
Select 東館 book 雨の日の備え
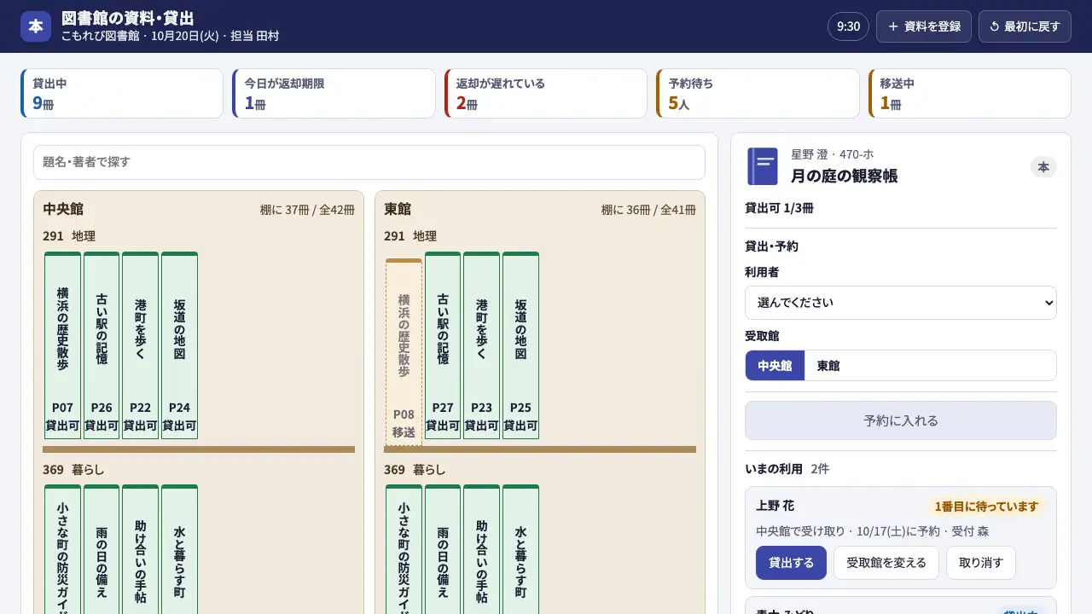[443, 549]
